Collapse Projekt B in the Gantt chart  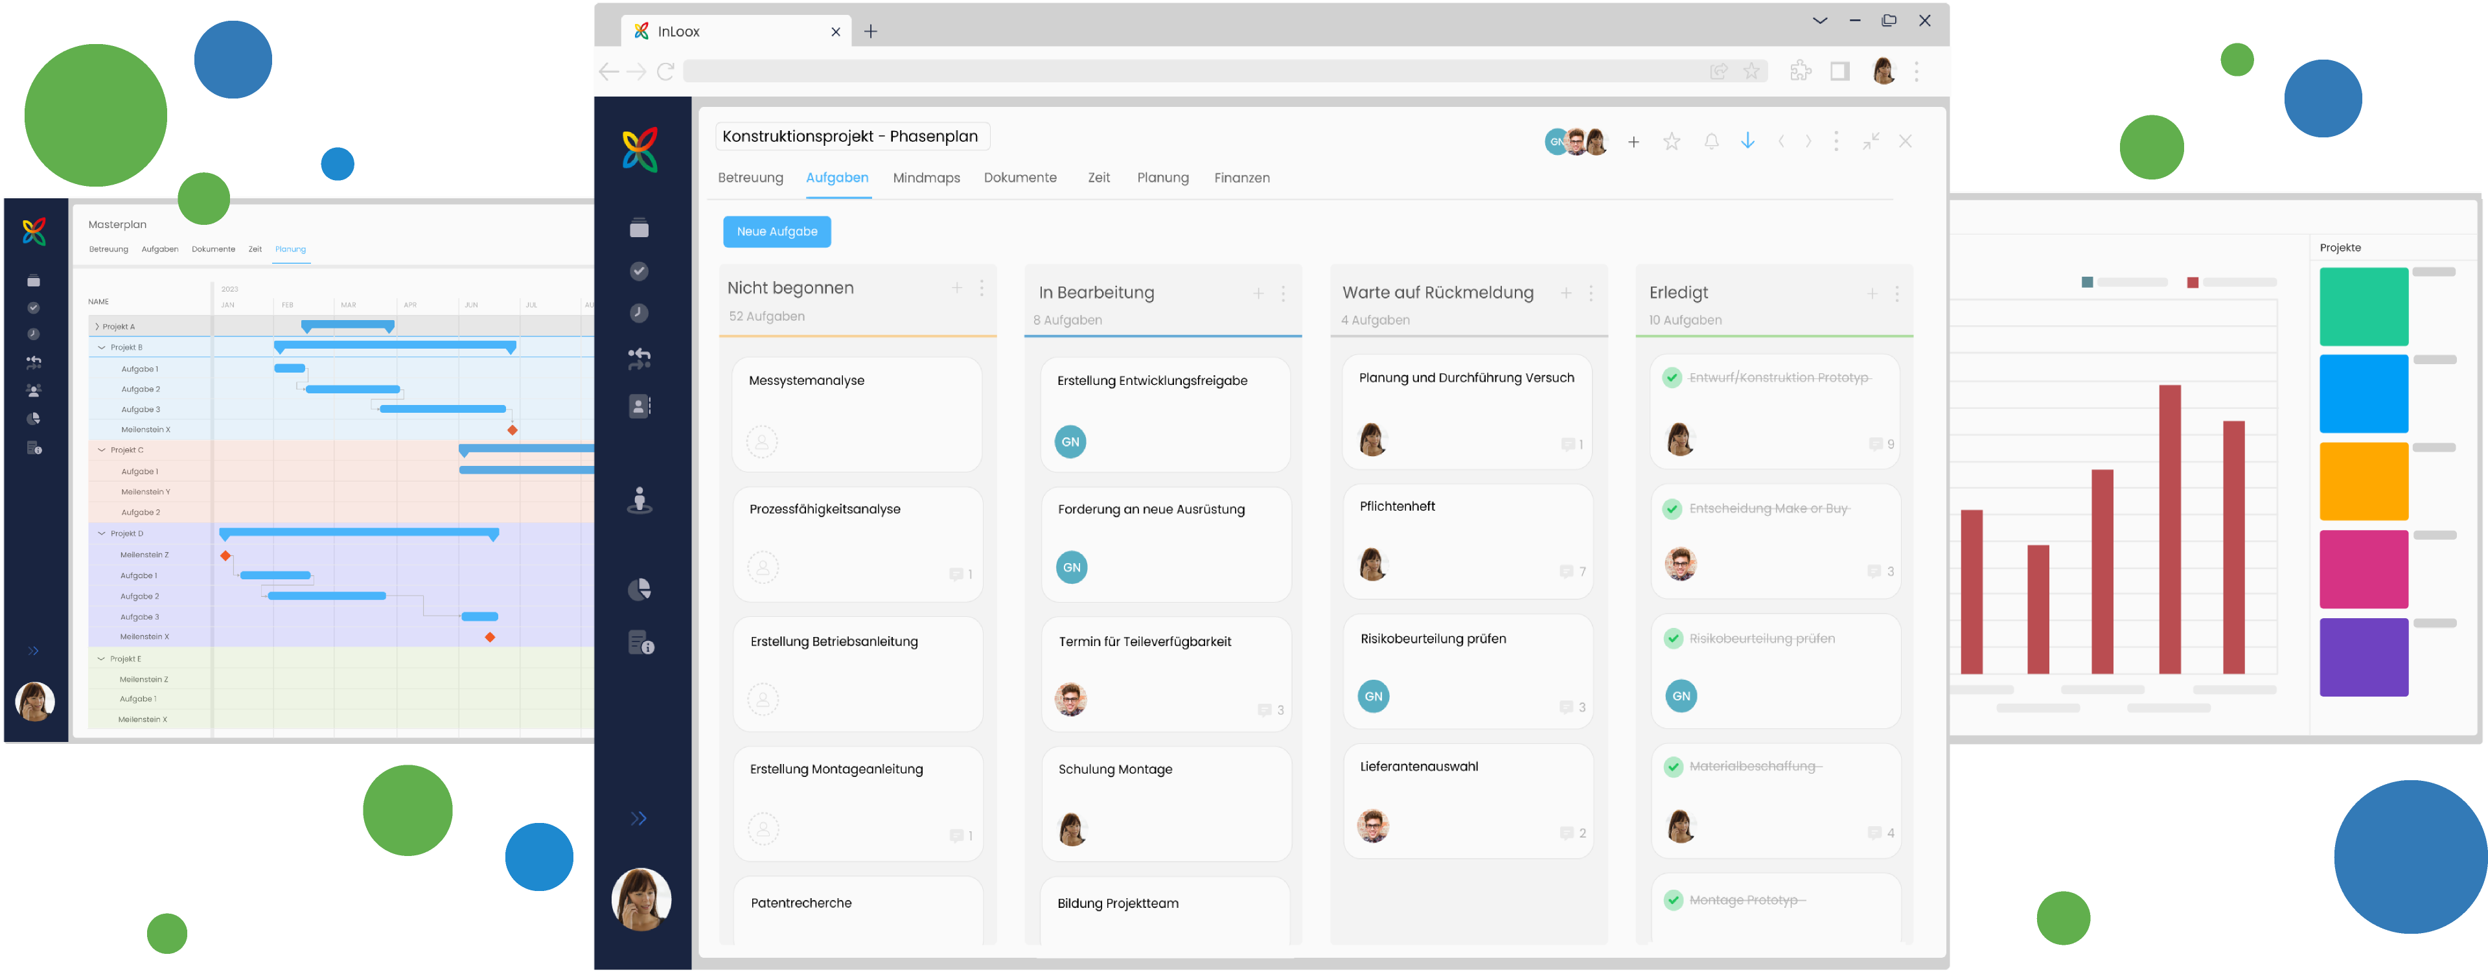coord(100,347)
